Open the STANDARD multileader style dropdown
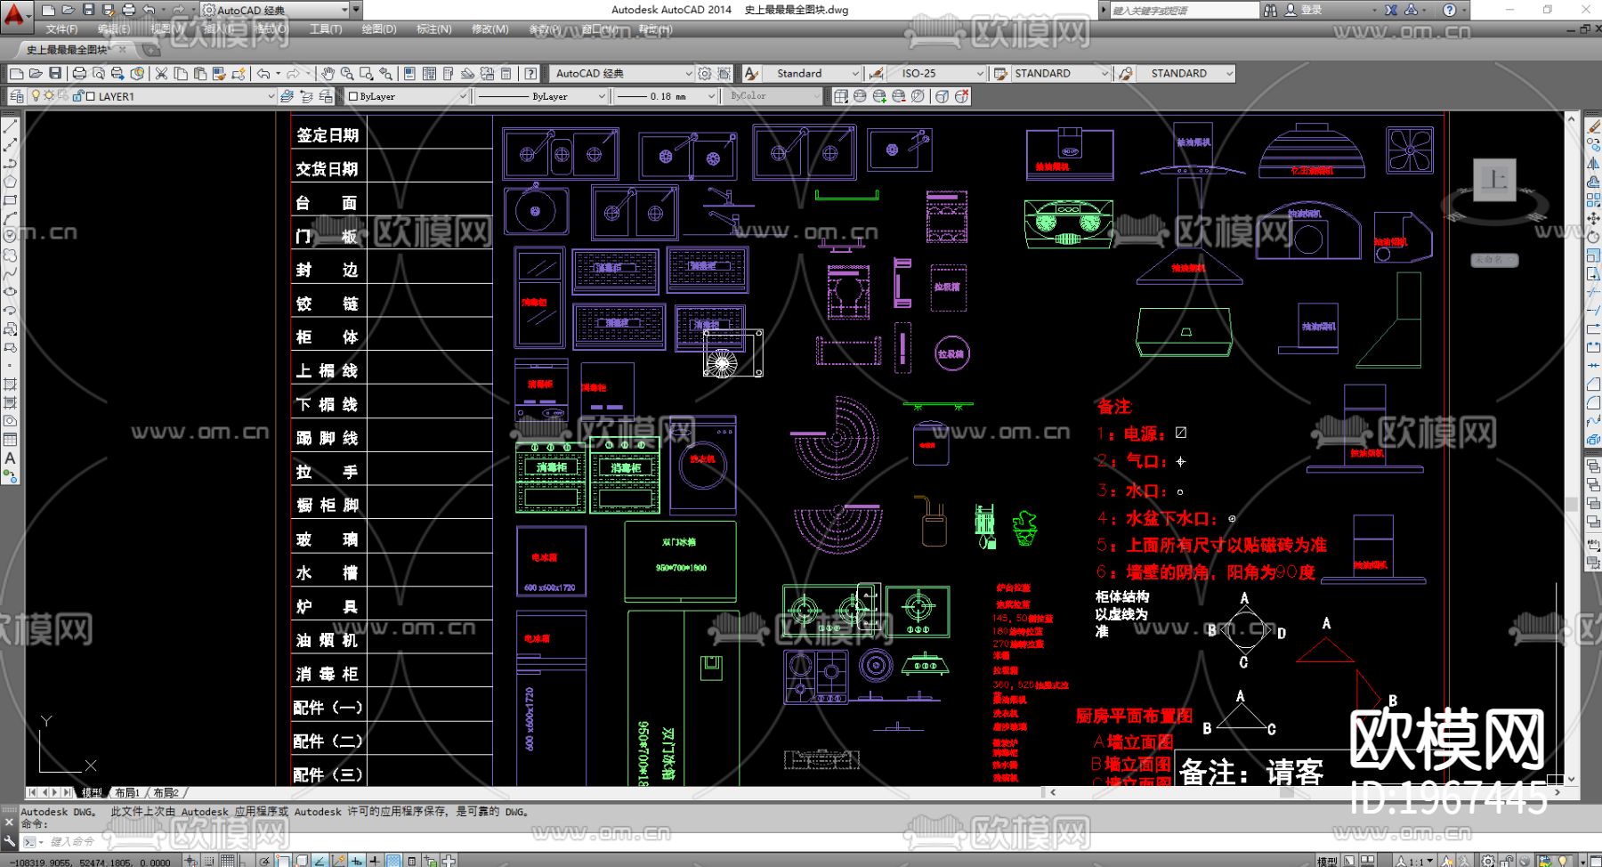This screenshot has height=867, width=1602. [1186, 73]
